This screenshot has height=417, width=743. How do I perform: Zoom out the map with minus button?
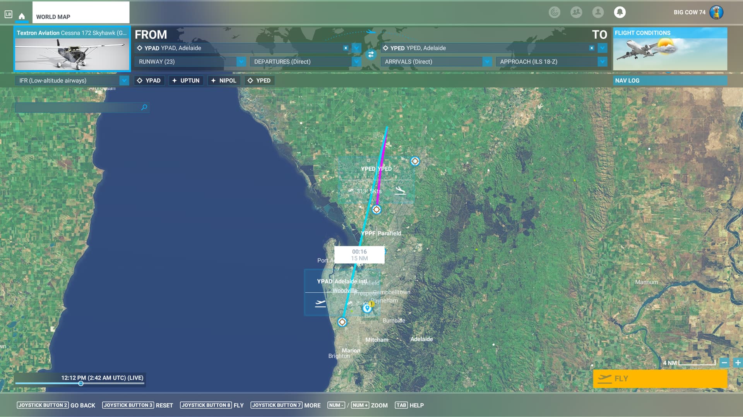(724, 363)
